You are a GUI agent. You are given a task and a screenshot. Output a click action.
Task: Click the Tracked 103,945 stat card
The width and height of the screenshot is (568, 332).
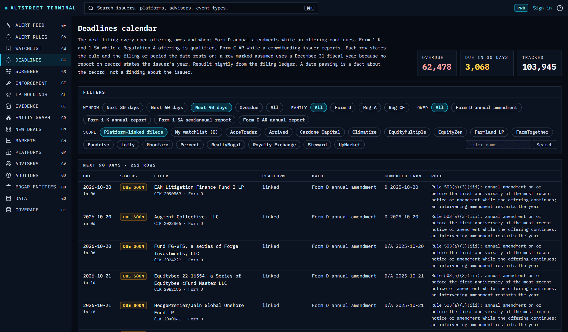tap(539, 63)
